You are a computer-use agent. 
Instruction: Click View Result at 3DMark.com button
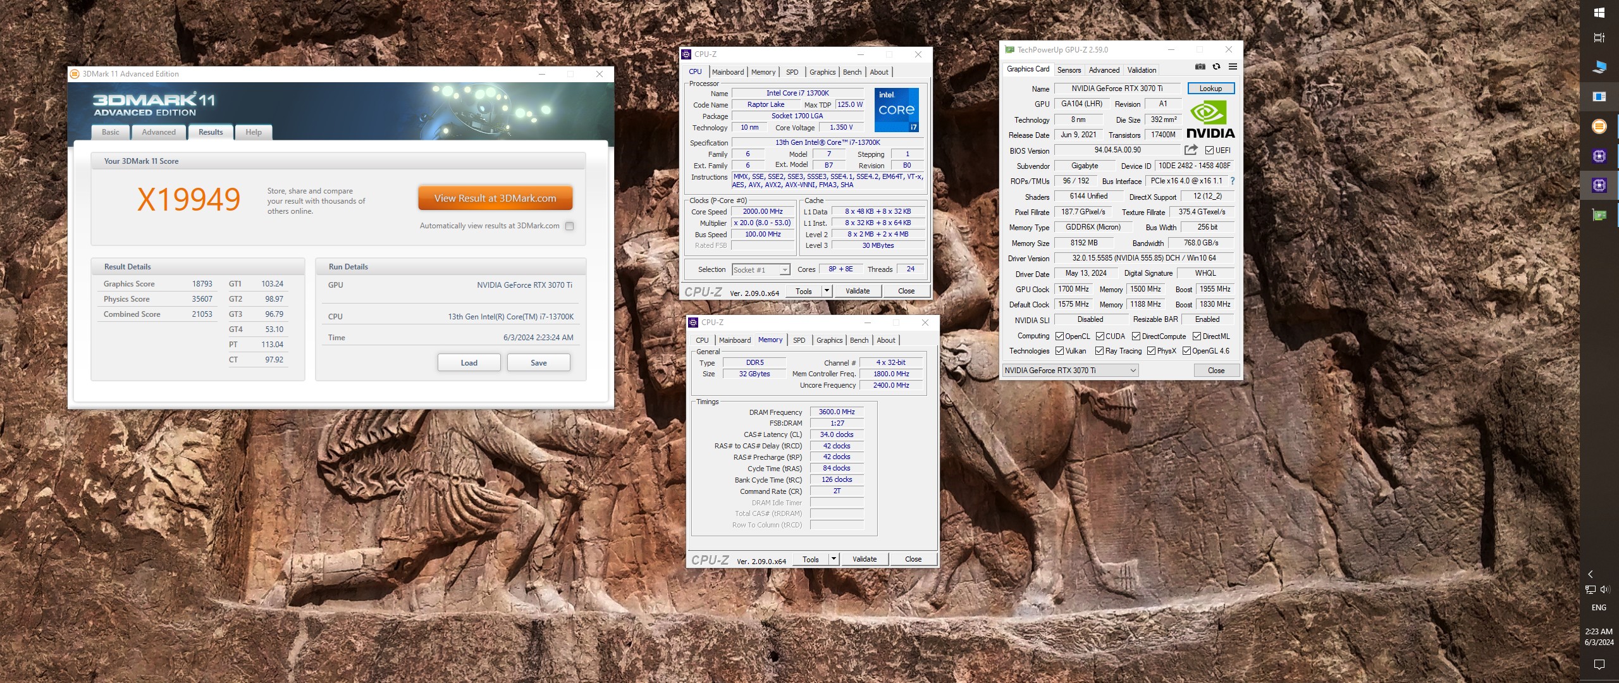tap(495, 198)
